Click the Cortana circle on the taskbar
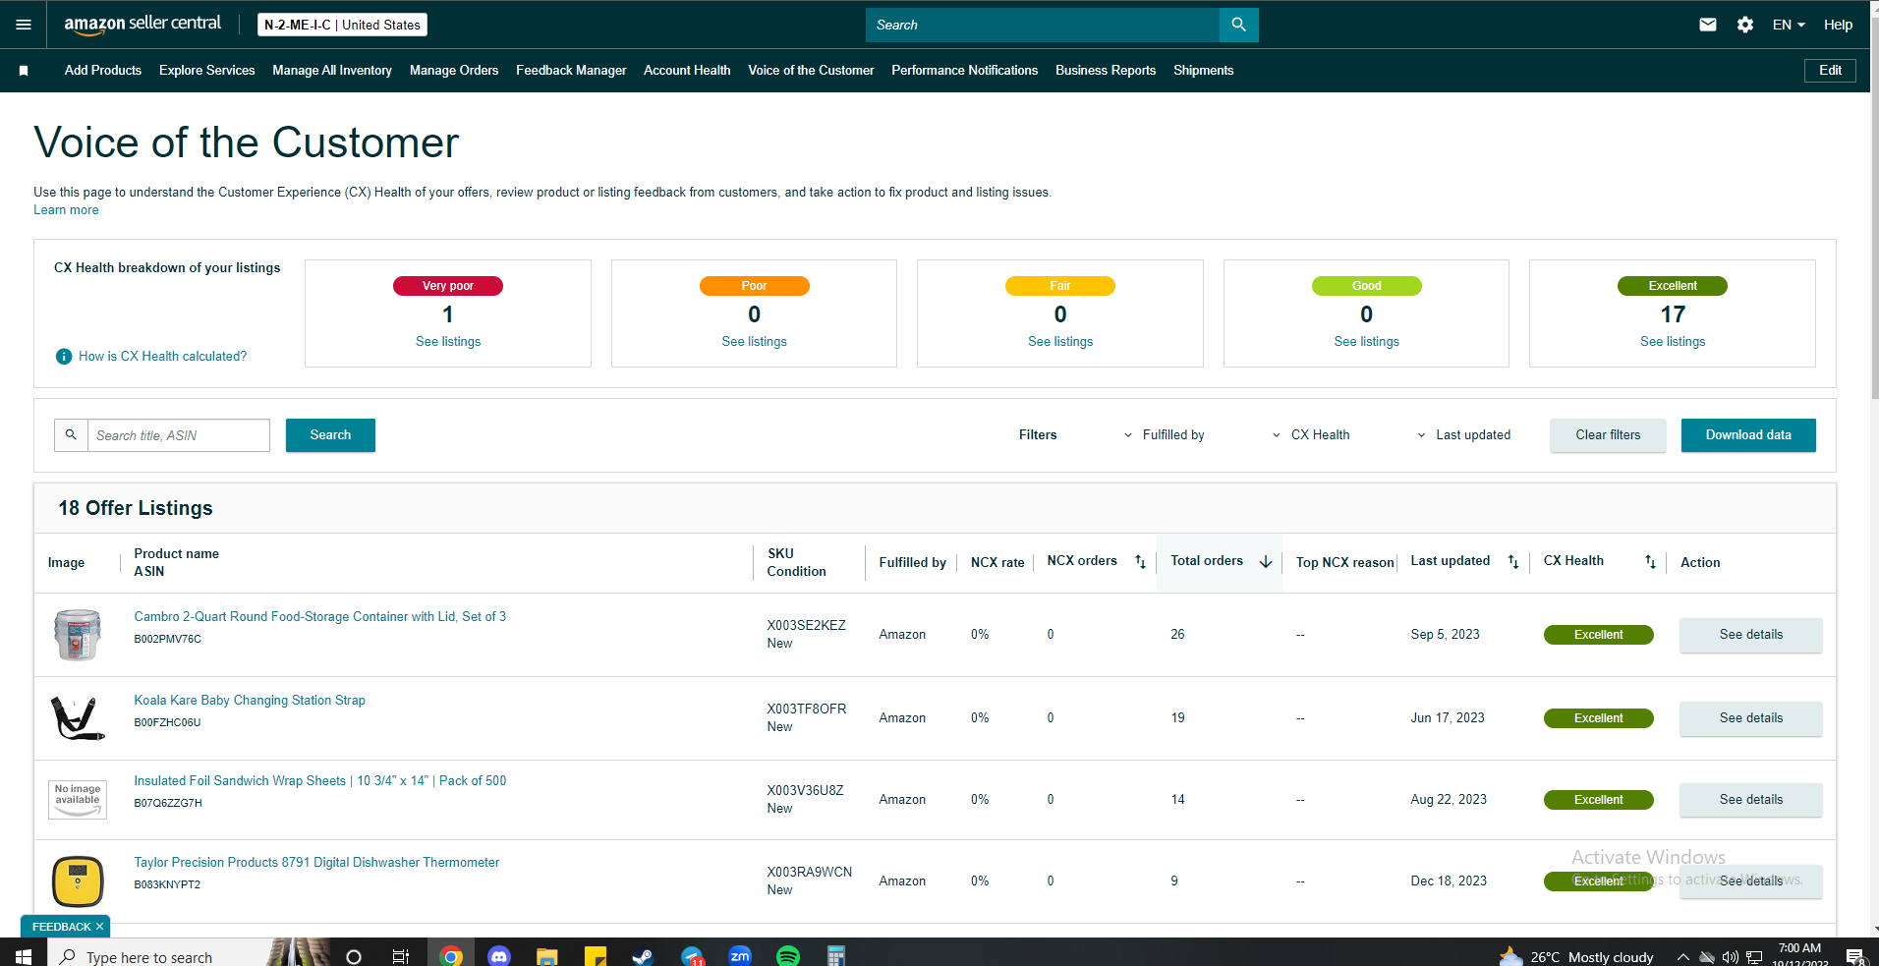1879x966 pixels. 354,956
